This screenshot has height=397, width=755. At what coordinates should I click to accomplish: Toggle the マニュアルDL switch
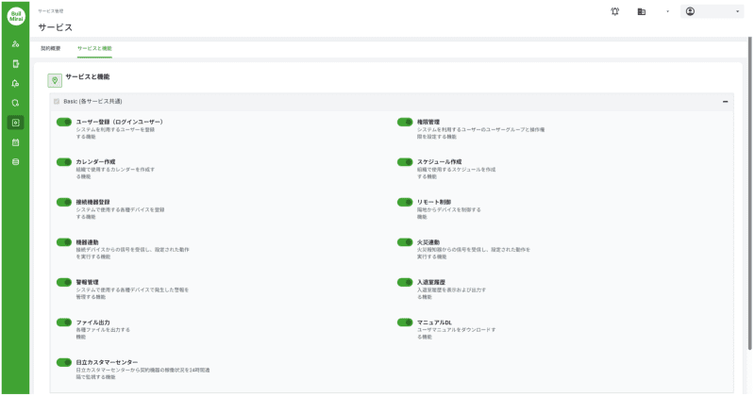point(406,323)
